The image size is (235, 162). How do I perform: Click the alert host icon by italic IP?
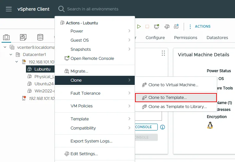(24, 98)
